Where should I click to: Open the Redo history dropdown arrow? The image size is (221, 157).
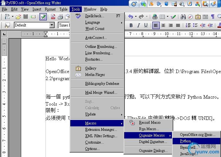(147, 17)
